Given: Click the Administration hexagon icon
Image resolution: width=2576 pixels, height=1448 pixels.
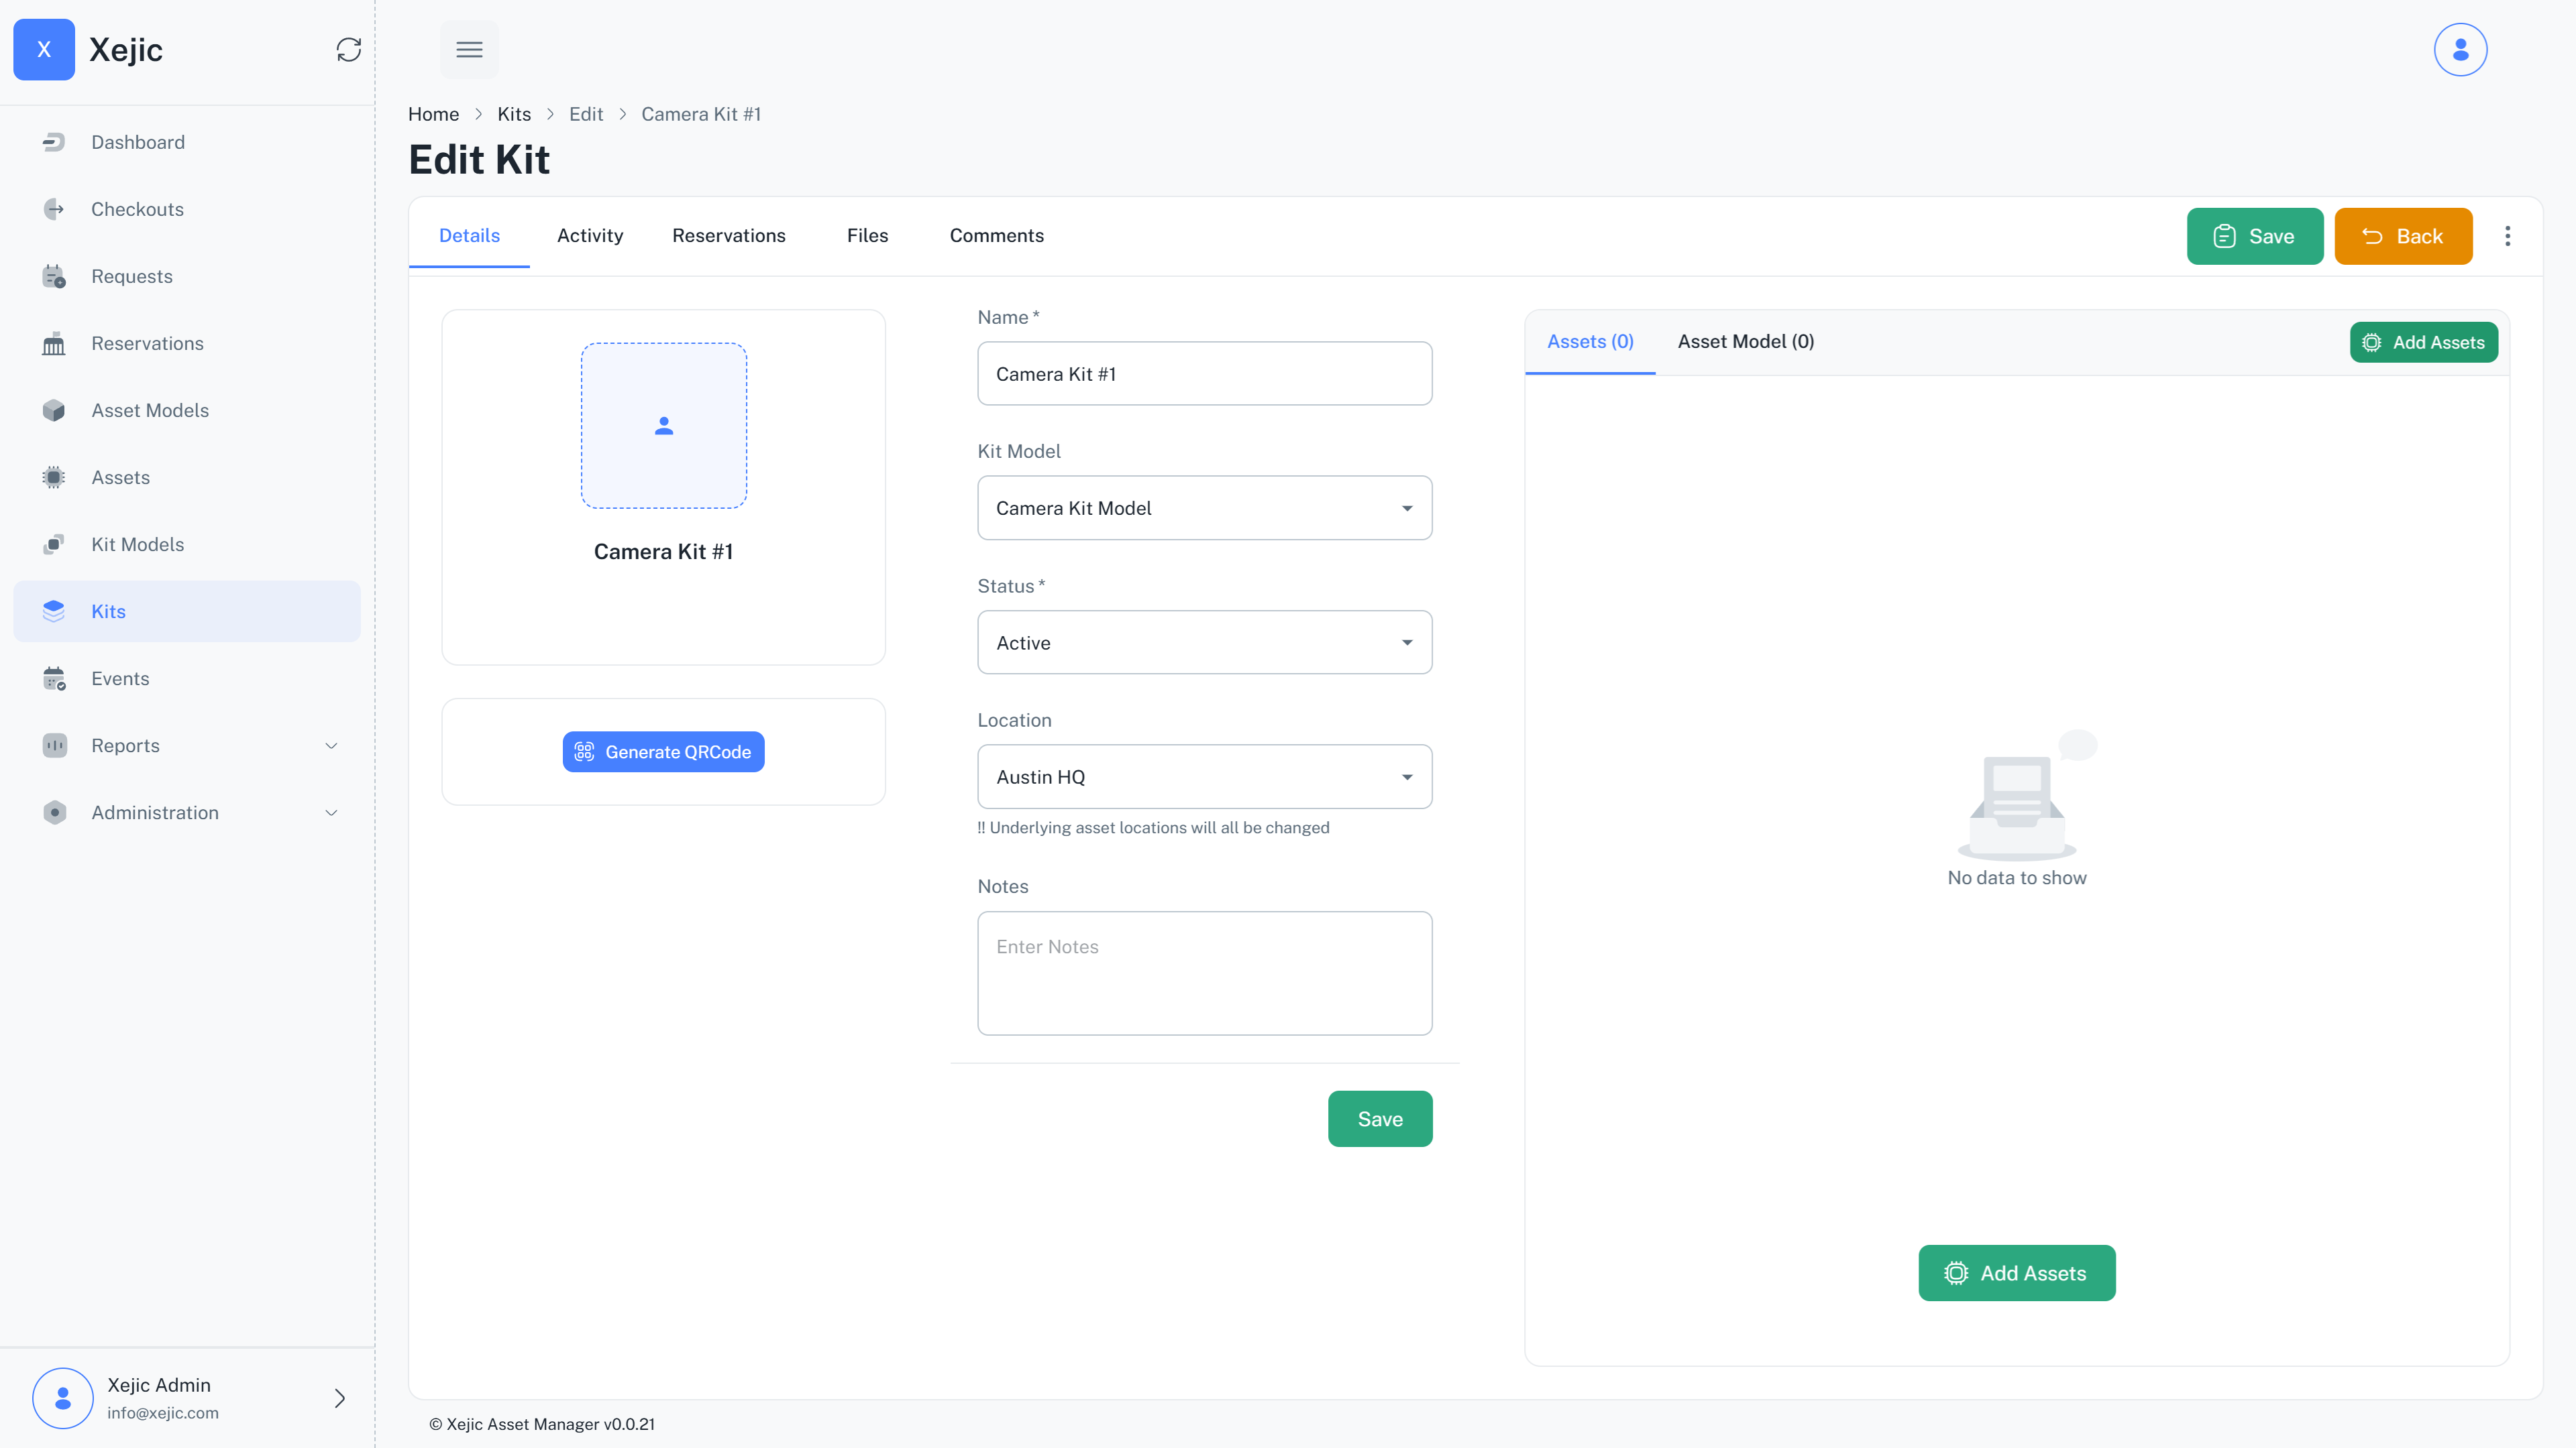Looking at the screenshot, I should [54, 811].
